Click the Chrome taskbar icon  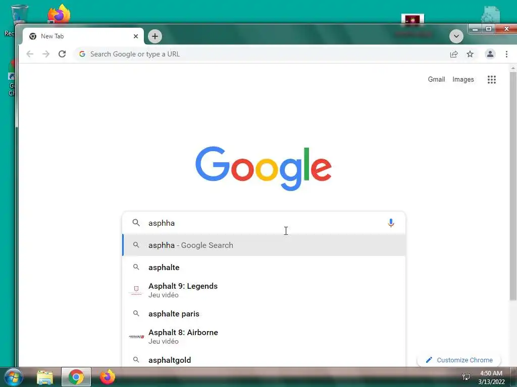pos(76,377)
